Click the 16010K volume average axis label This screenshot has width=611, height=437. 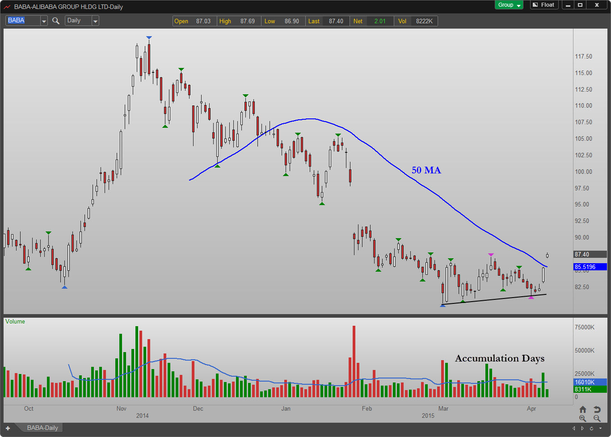click(x=590, y=382)
